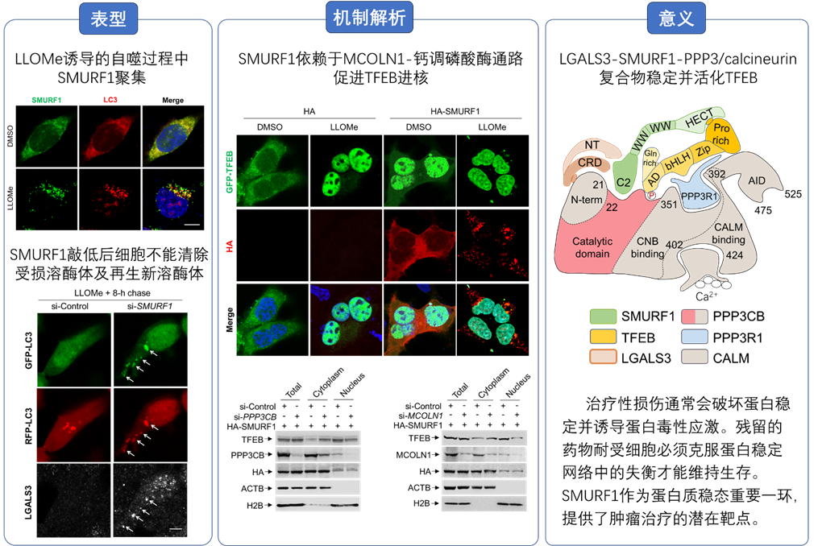
Task: Click the NT domain shape
Action: click(x=592, y=147)
